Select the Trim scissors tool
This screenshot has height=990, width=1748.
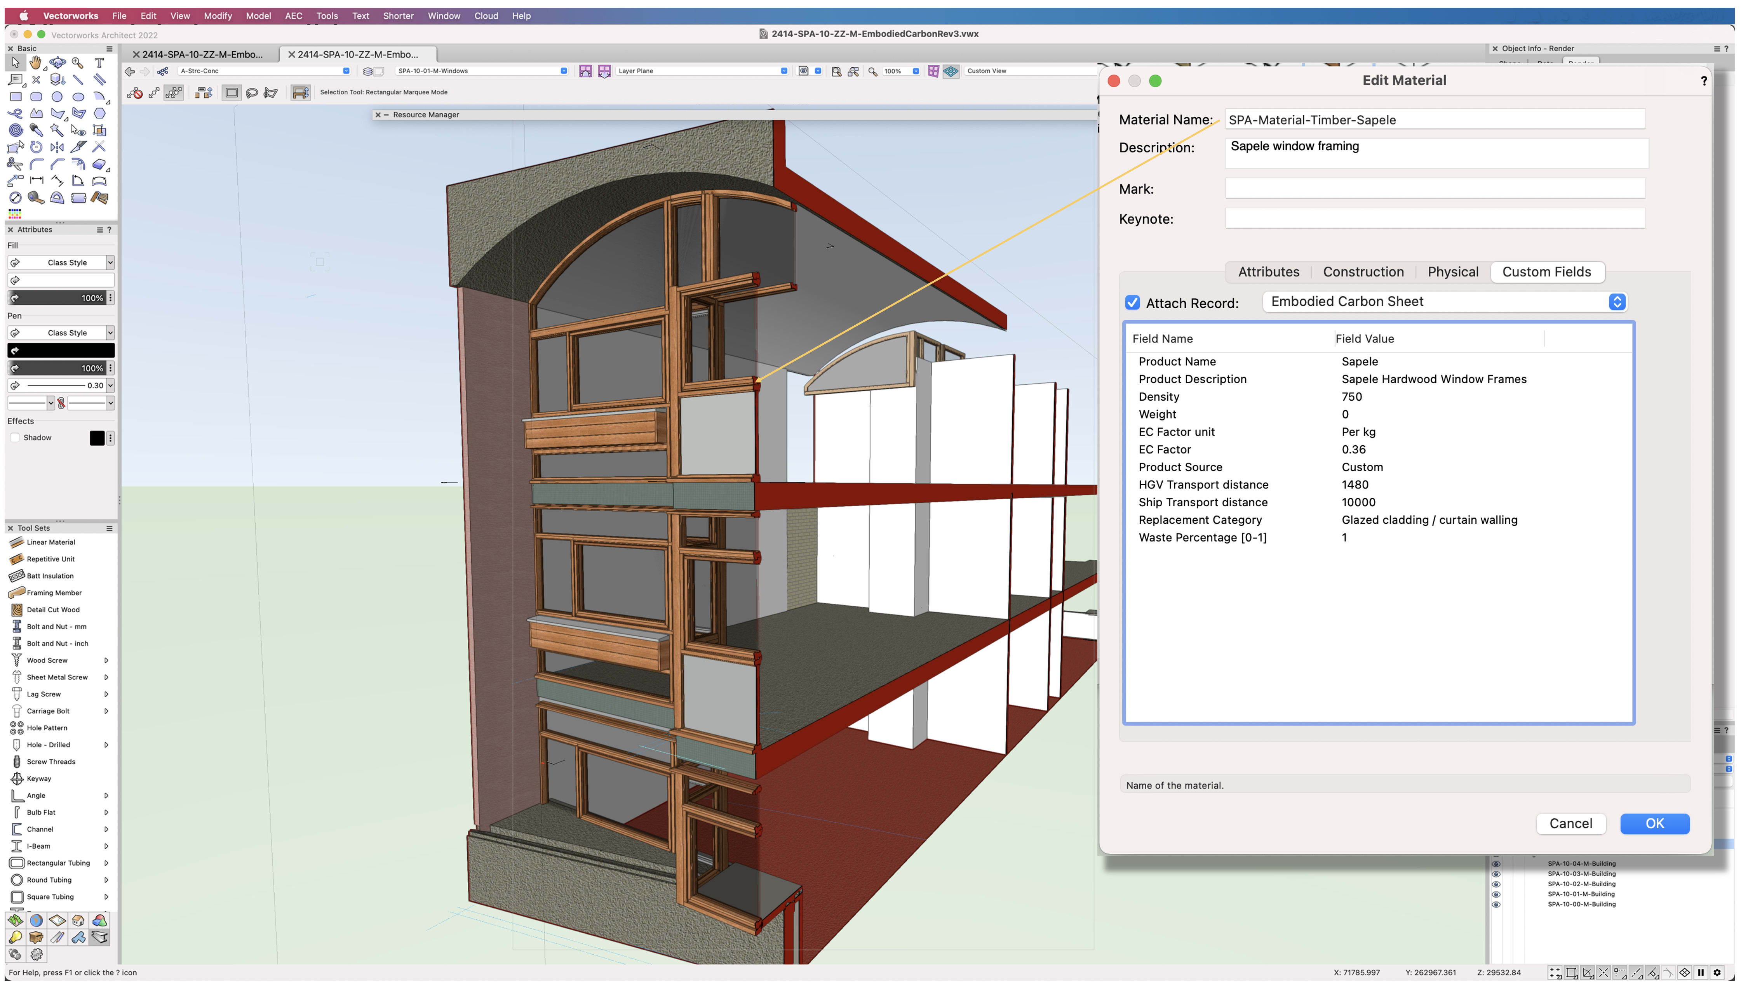(x=15, y=164)
